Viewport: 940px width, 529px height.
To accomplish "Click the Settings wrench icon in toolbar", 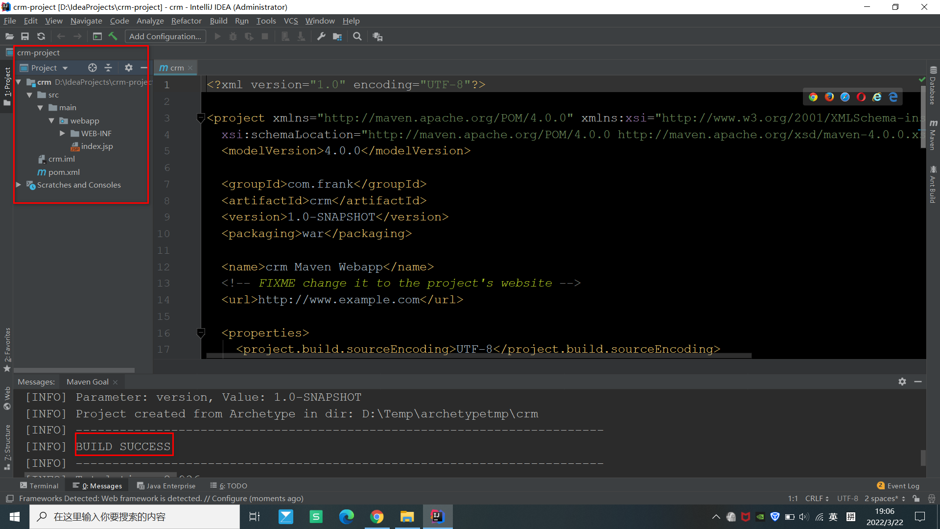I will pyautogui.click(x=321, y=36).
